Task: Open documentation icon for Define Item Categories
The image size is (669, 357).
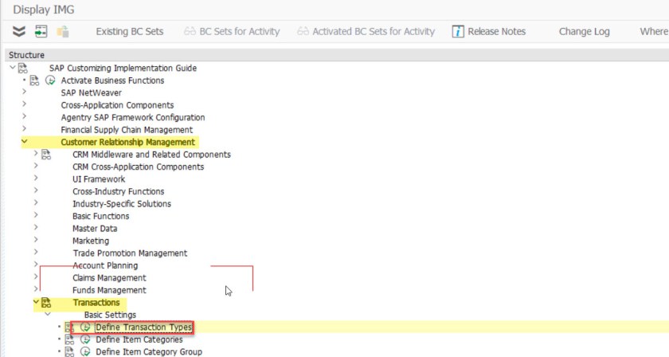Action: [69, 340]
